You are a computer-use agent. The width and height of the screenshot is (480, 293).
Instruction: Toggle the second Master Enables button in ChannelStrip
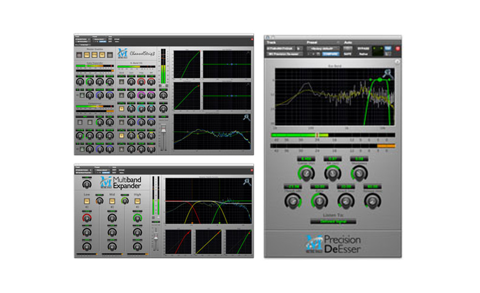(x=87, y=55)
